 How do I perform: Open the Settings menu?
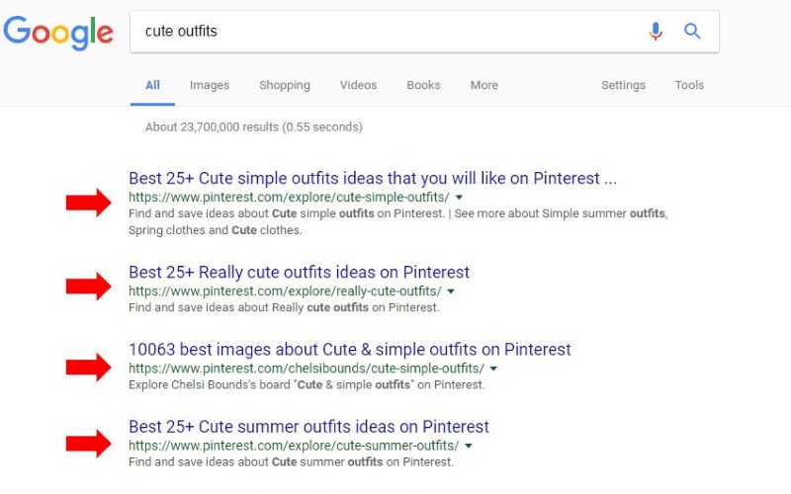coord(623,85)
